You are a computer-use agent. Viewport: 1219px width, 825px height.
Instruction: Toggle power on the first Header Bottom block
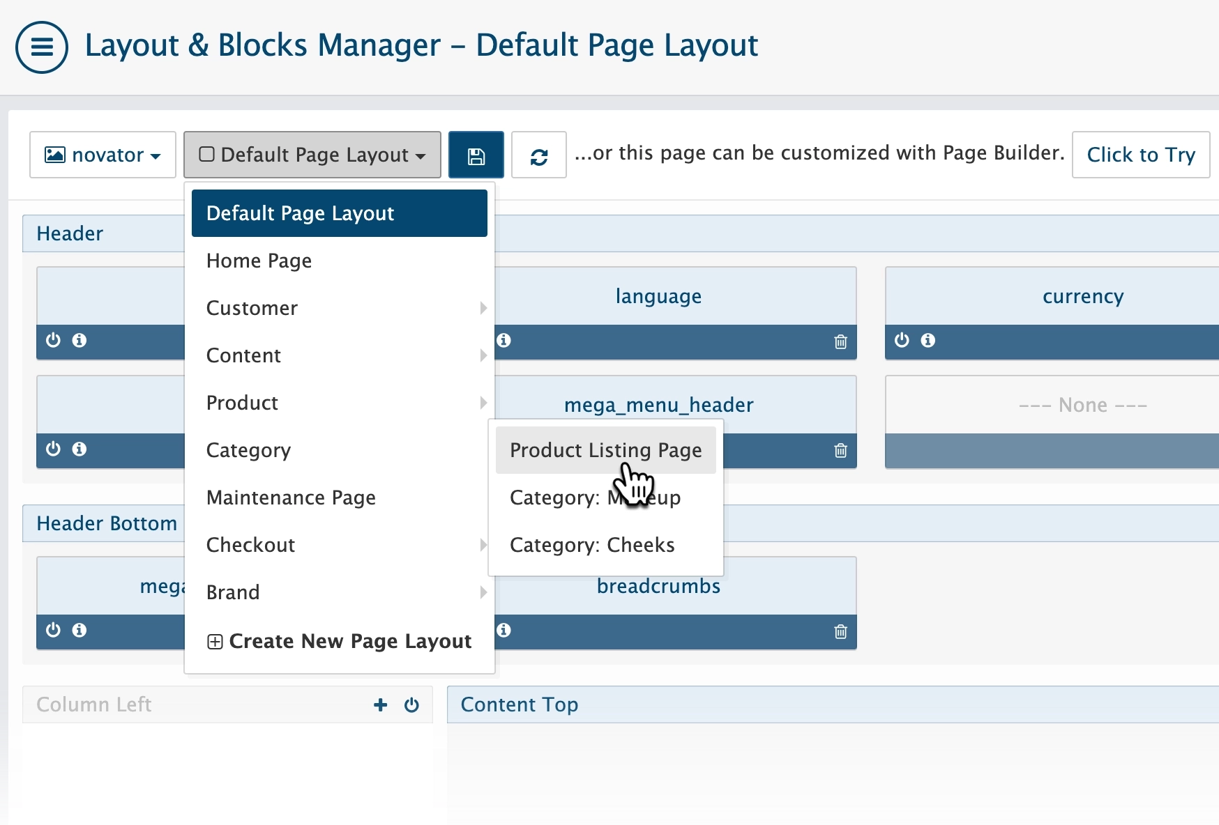(x=53, y=630)
